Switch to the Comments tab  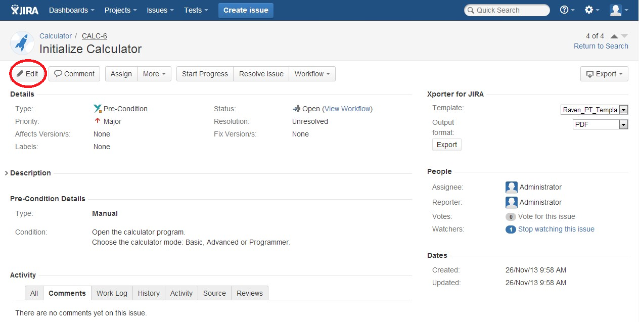(x=67, y=293)
